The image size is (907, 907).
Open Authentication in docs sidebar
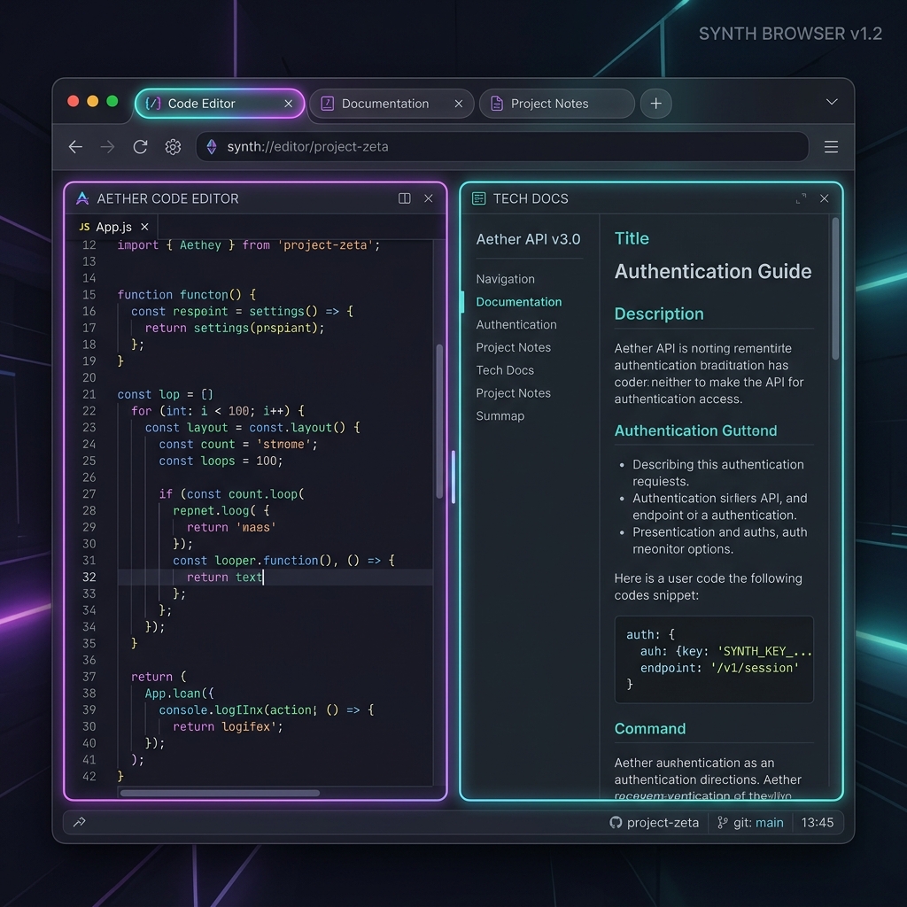point(516,324)
